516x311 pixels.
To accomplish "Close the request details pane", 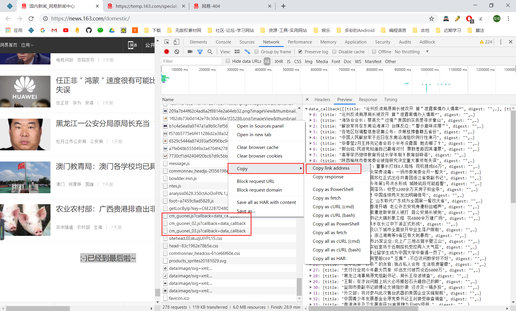I will point(307,99).
